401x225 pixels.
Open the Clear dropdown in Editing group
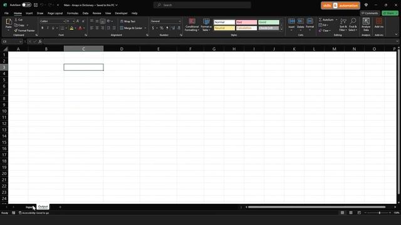[x=325, y=31]
